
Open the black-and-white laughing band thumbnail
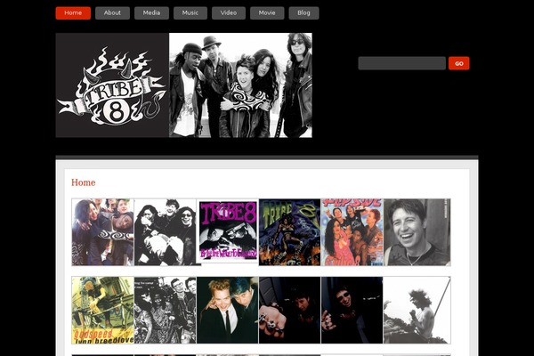pos(166,232)
